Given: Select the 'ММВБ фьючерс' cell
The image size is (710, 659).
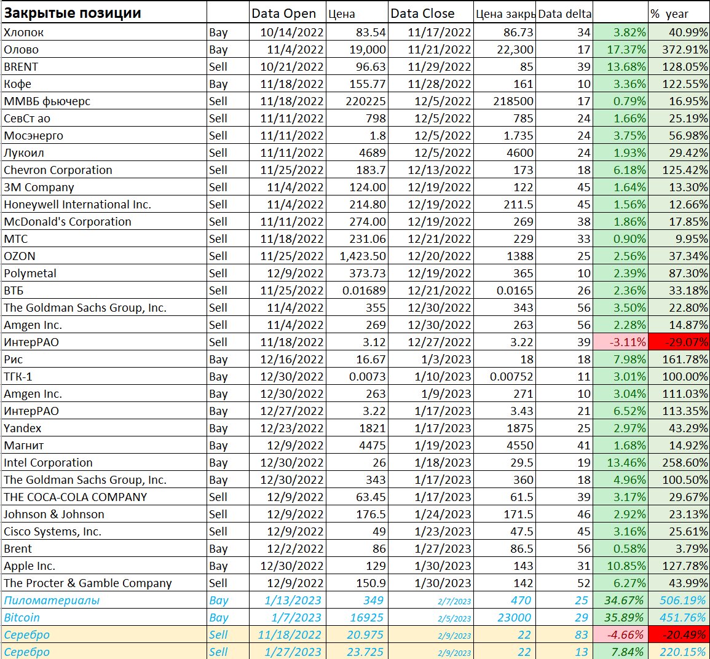Looking at the screenshot, I should click(104, 101).
